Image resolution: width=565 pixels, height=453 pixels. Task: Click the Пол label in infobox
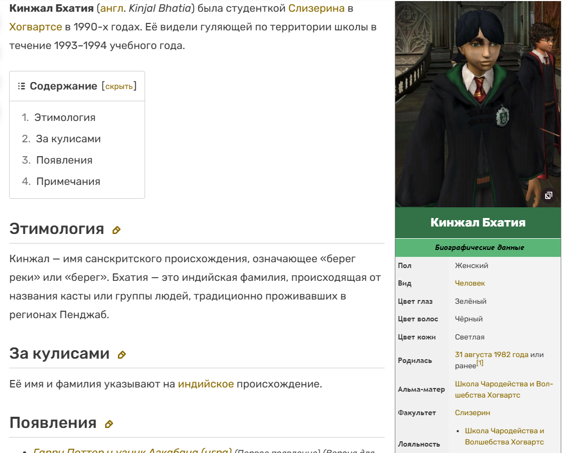[404, 265]
